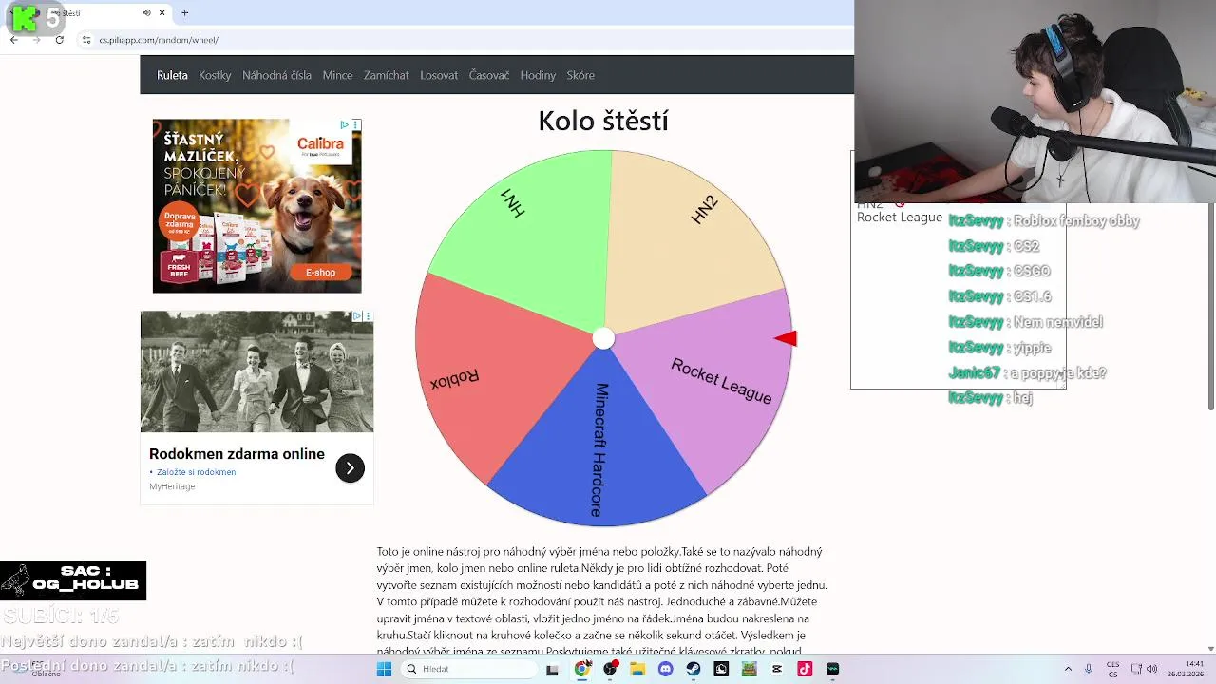Image resolution: width=1216 pixels, height=684 pixels.
Task: Open the Kostky menu item
Action: pyautogui.click(x=215, y=75)
